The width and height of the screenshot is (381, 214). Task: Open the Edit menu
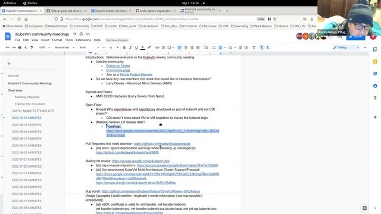coord(26,40)
